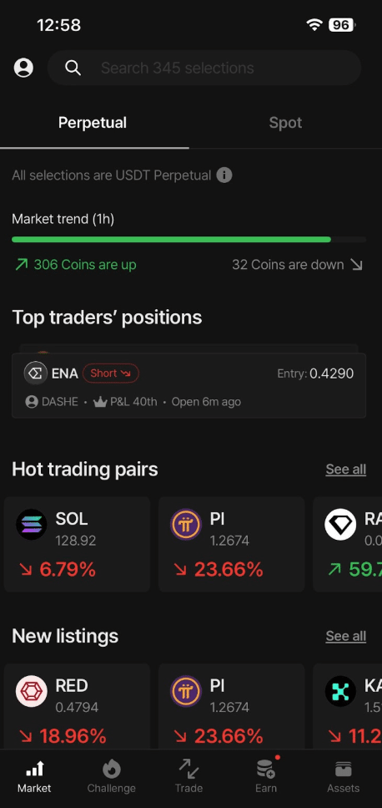Open the Assets wallet icon
This screenshot has width=382, height=808.
click(344, 770)
